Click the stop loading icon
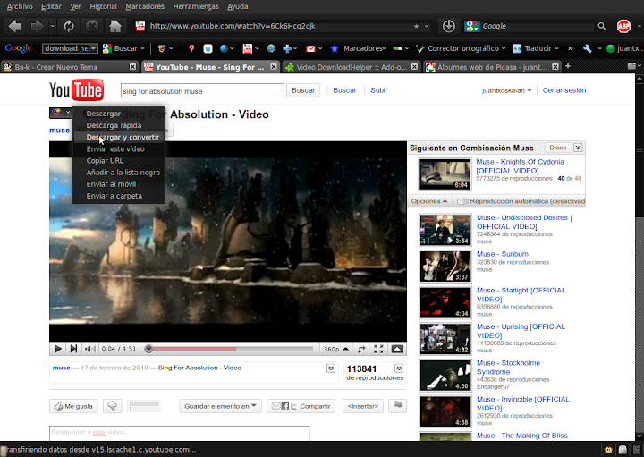 (91, 26)
